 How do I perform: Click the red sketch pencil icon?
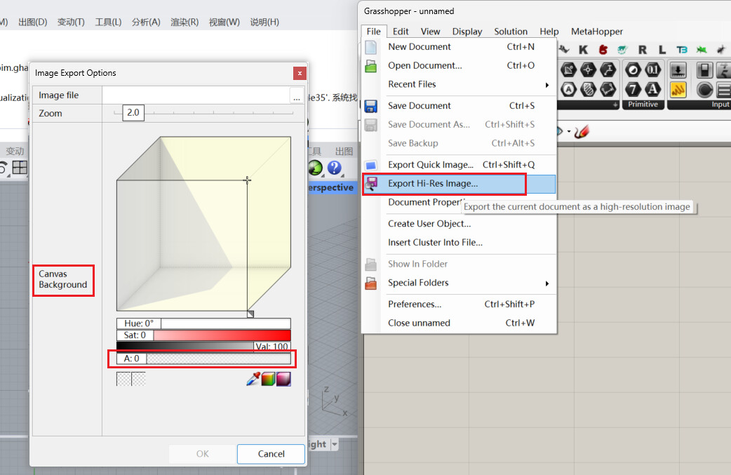[x=582, y=131]
